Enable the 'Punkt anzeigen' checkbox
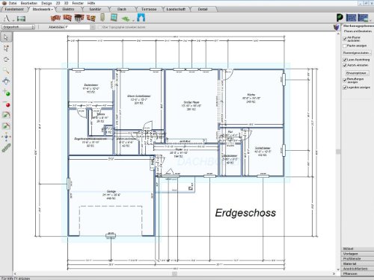Screen dimensions: 374x280 click(x=345, y=46)
